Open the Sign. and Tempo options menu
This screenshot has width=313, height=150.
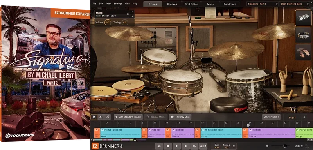tap(234, 146)
